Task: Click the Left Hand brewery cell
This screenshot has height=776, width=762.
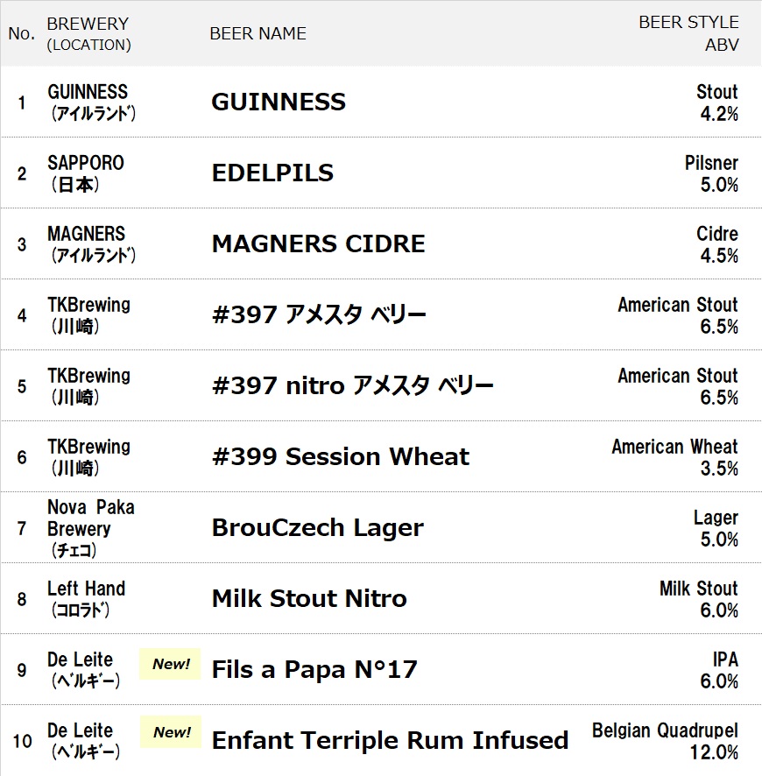Action: pyautogui.click(x=86, y=599)
